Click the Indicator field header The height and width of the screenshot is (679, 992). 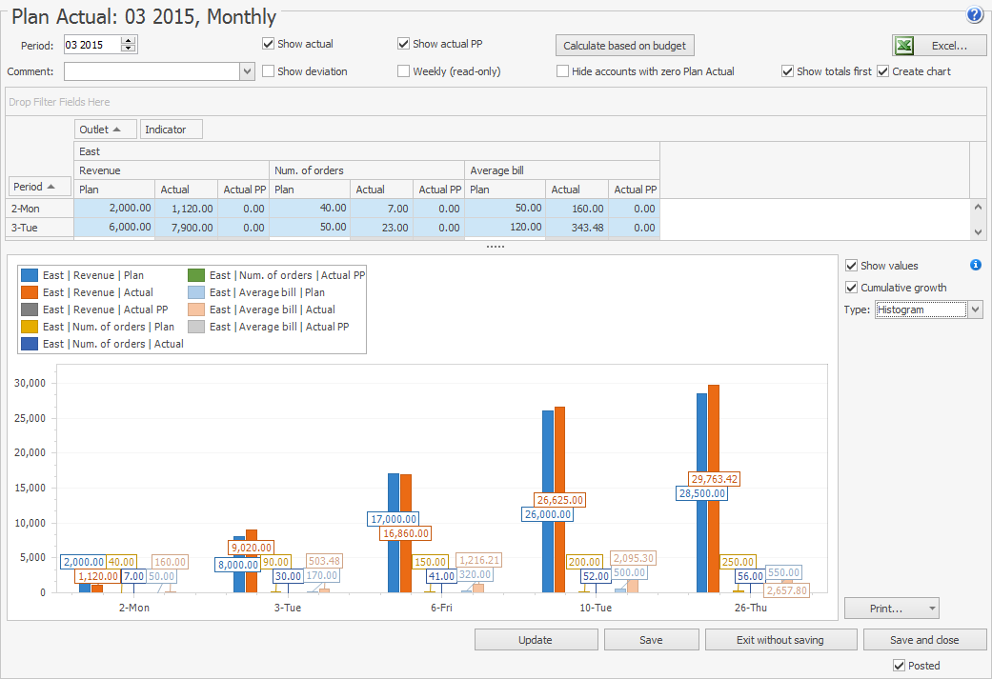pos(171,129)
